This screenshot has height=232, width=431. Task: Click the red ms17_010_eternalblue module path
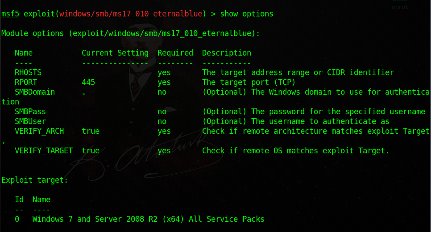coord(131,14)
